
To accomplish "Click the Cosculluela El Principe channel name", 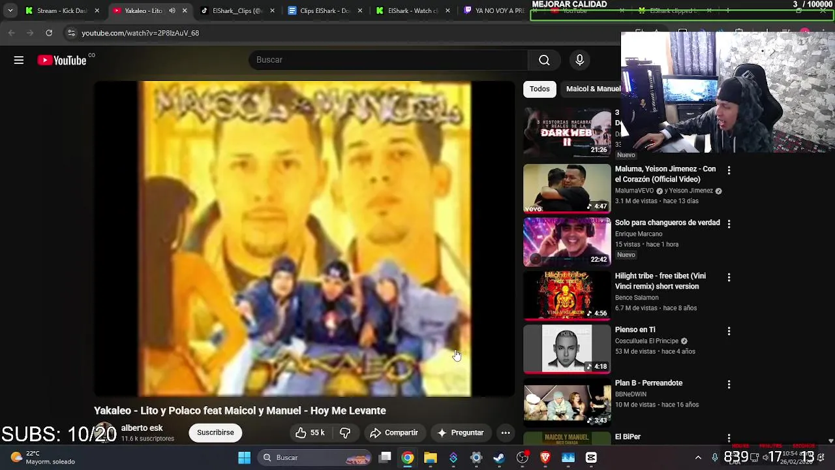I will point(647,341).
